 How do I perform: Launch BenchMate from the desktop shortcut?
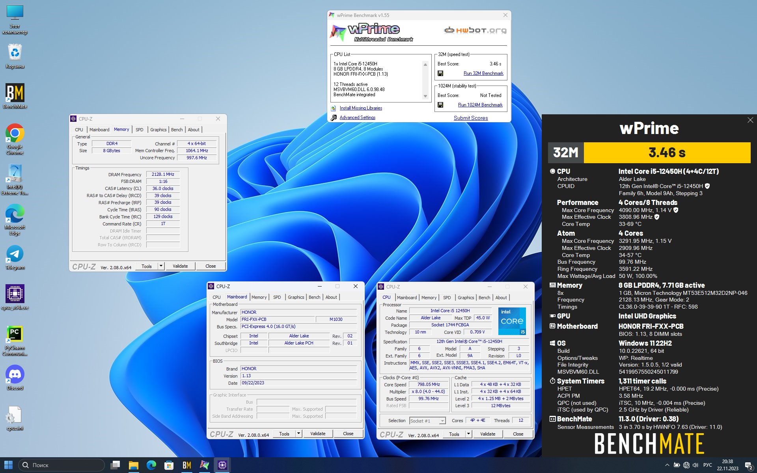15,96
